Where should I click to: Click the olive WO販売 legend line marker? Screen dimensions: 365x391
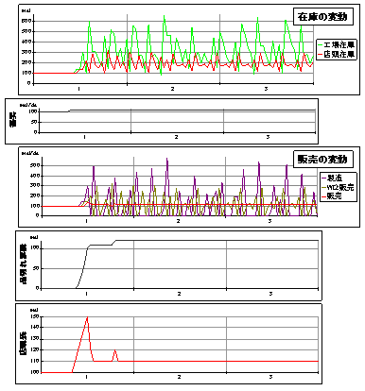tap(323, 187)
